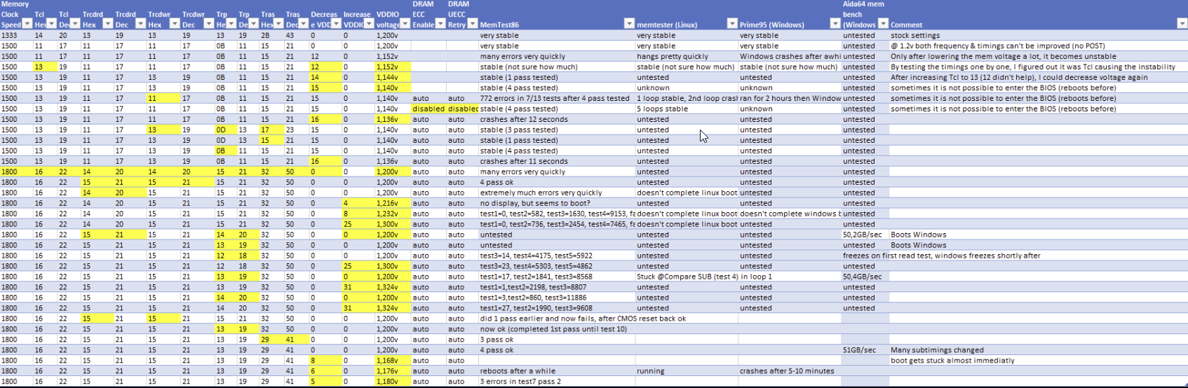Open the Tcl Dec column filter arrow
1188x388 pixels.
(x=75, y=24)
